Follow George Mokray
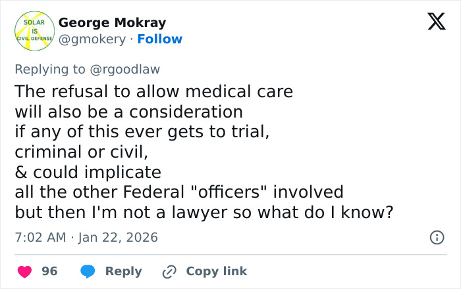Screen dimensions: 461x289 tap(159, 39)
